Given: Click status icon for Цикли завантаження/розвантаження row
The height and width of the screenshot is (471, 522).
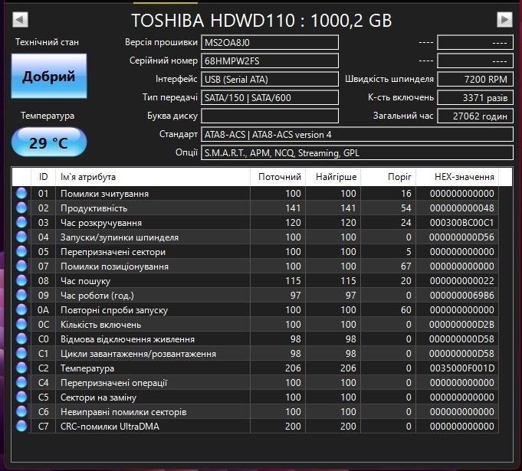Looking at the screenshot, I should pyautogui.click(x=21, y=353).
